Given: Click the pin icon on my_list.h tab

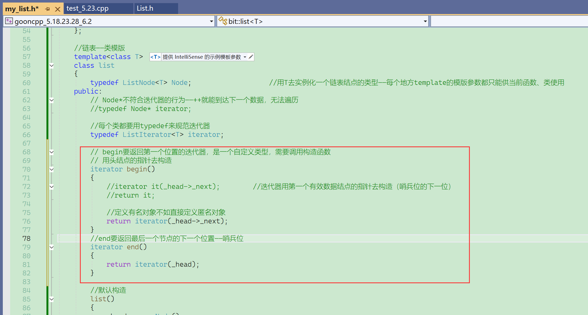Looking at the screenshot, I should 47,9.
